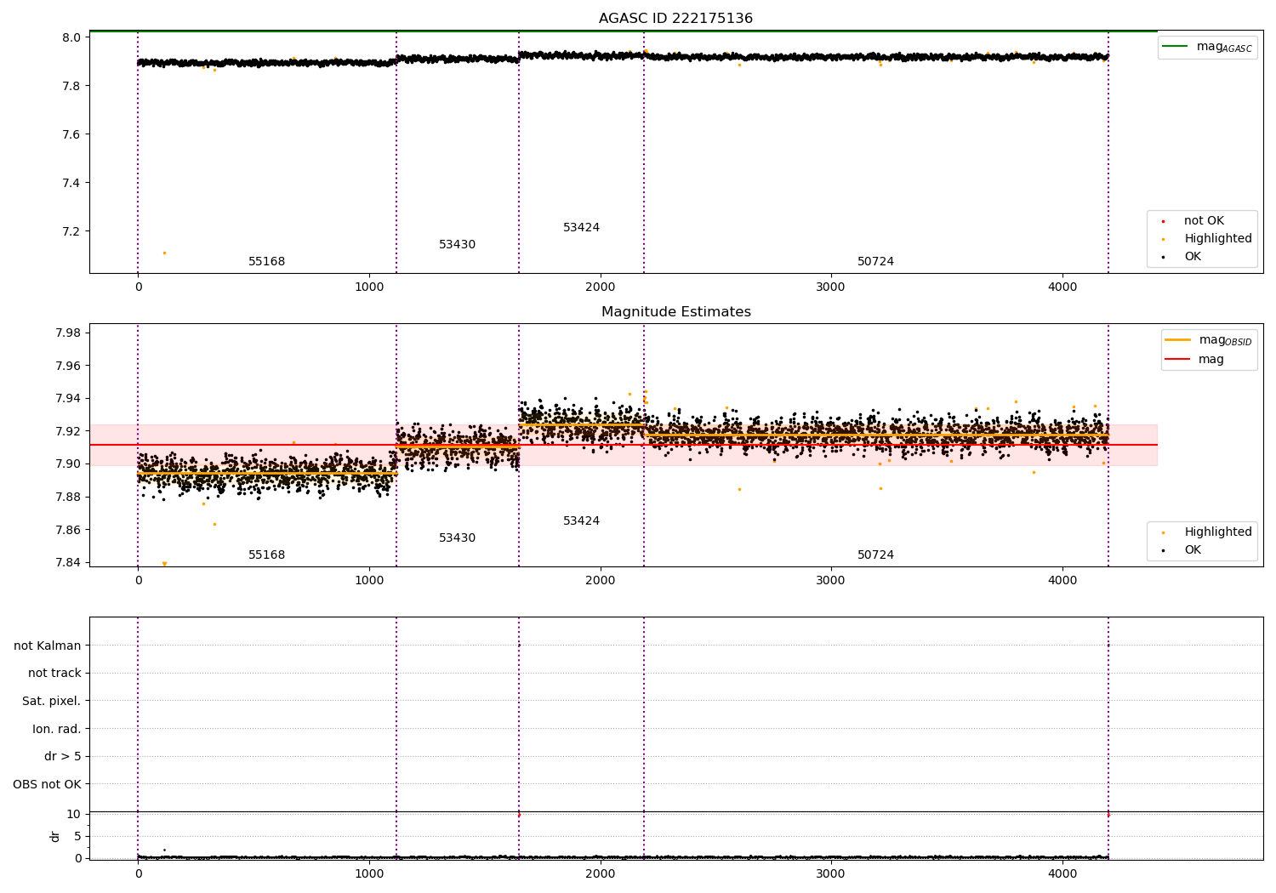
Task: Click the 'not OK' legend entry
Action: pos(1204,221)
